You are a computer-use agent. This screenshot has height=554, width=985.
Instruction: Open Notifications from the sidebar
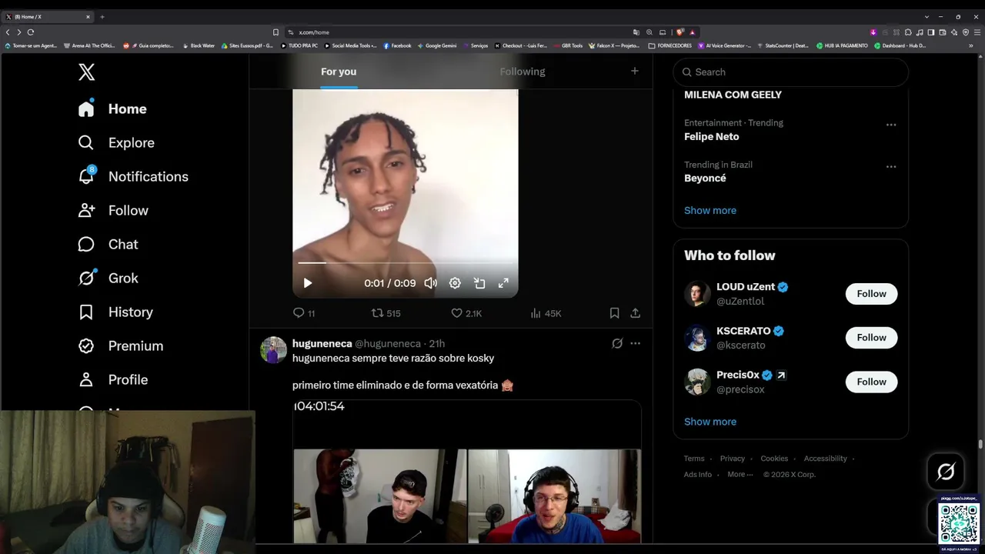pyautogui.click(x=133, y=176)
